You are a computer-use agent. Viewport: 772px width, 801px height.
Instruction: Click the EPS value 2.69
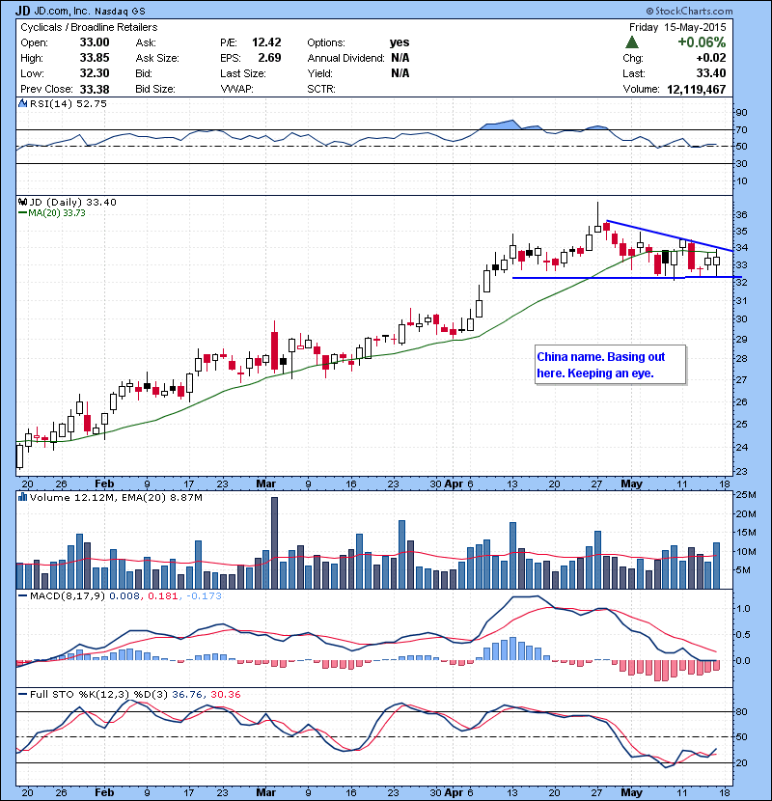pos(269,58)
